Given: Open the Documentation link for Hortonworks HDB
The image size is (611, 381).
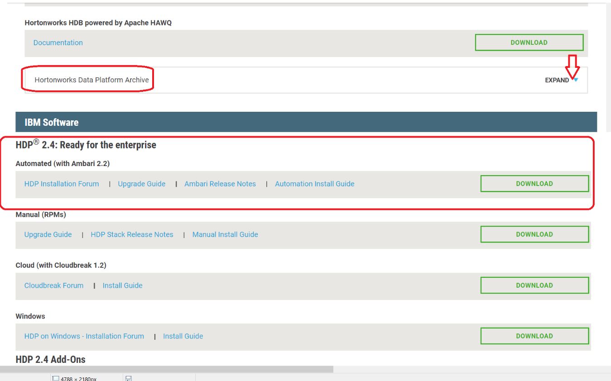Looking at the screenshot, I should click(58, 42).
